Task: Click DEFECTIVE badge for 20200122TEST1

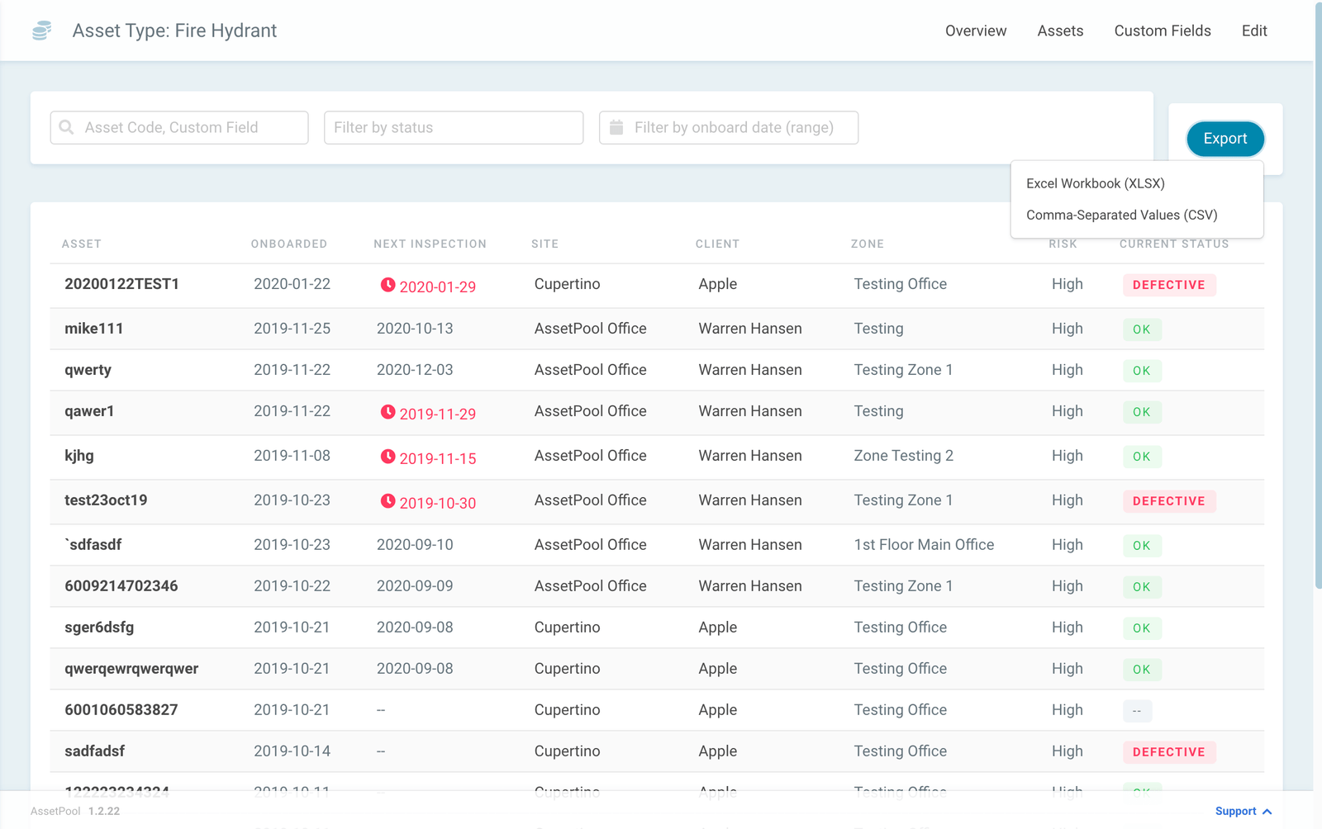Action: click(x=1169, y=285)
